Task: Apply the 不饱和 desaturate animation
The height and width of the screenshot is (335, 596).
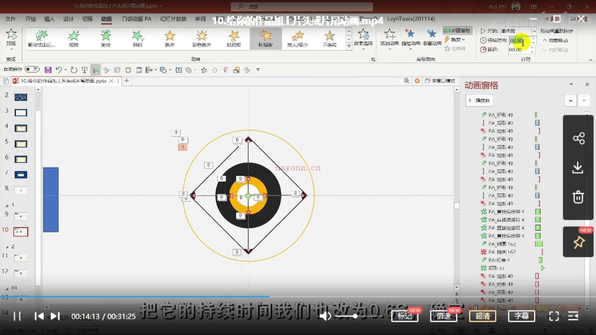Action: pyautogui.click(x=329, y=38)
